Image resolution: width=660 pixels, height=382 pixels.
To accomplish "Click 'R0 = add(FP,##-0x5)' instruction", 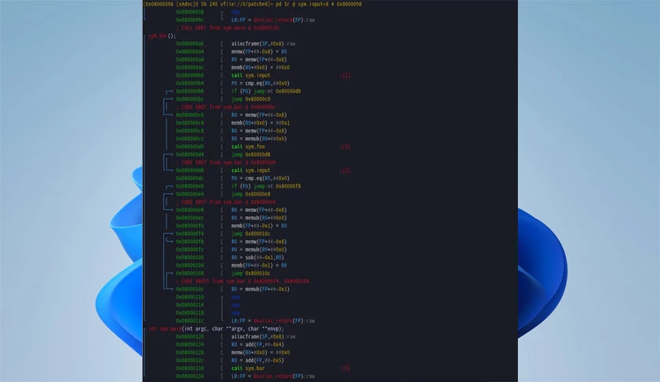I will pyautogui.click(x=257, y=361).
